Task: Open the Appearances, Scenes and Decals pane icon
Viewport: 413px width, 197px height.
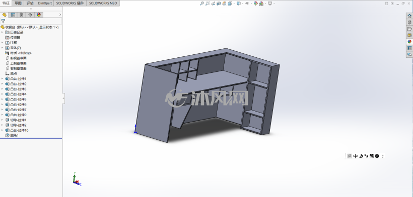Action: [409, 42]
